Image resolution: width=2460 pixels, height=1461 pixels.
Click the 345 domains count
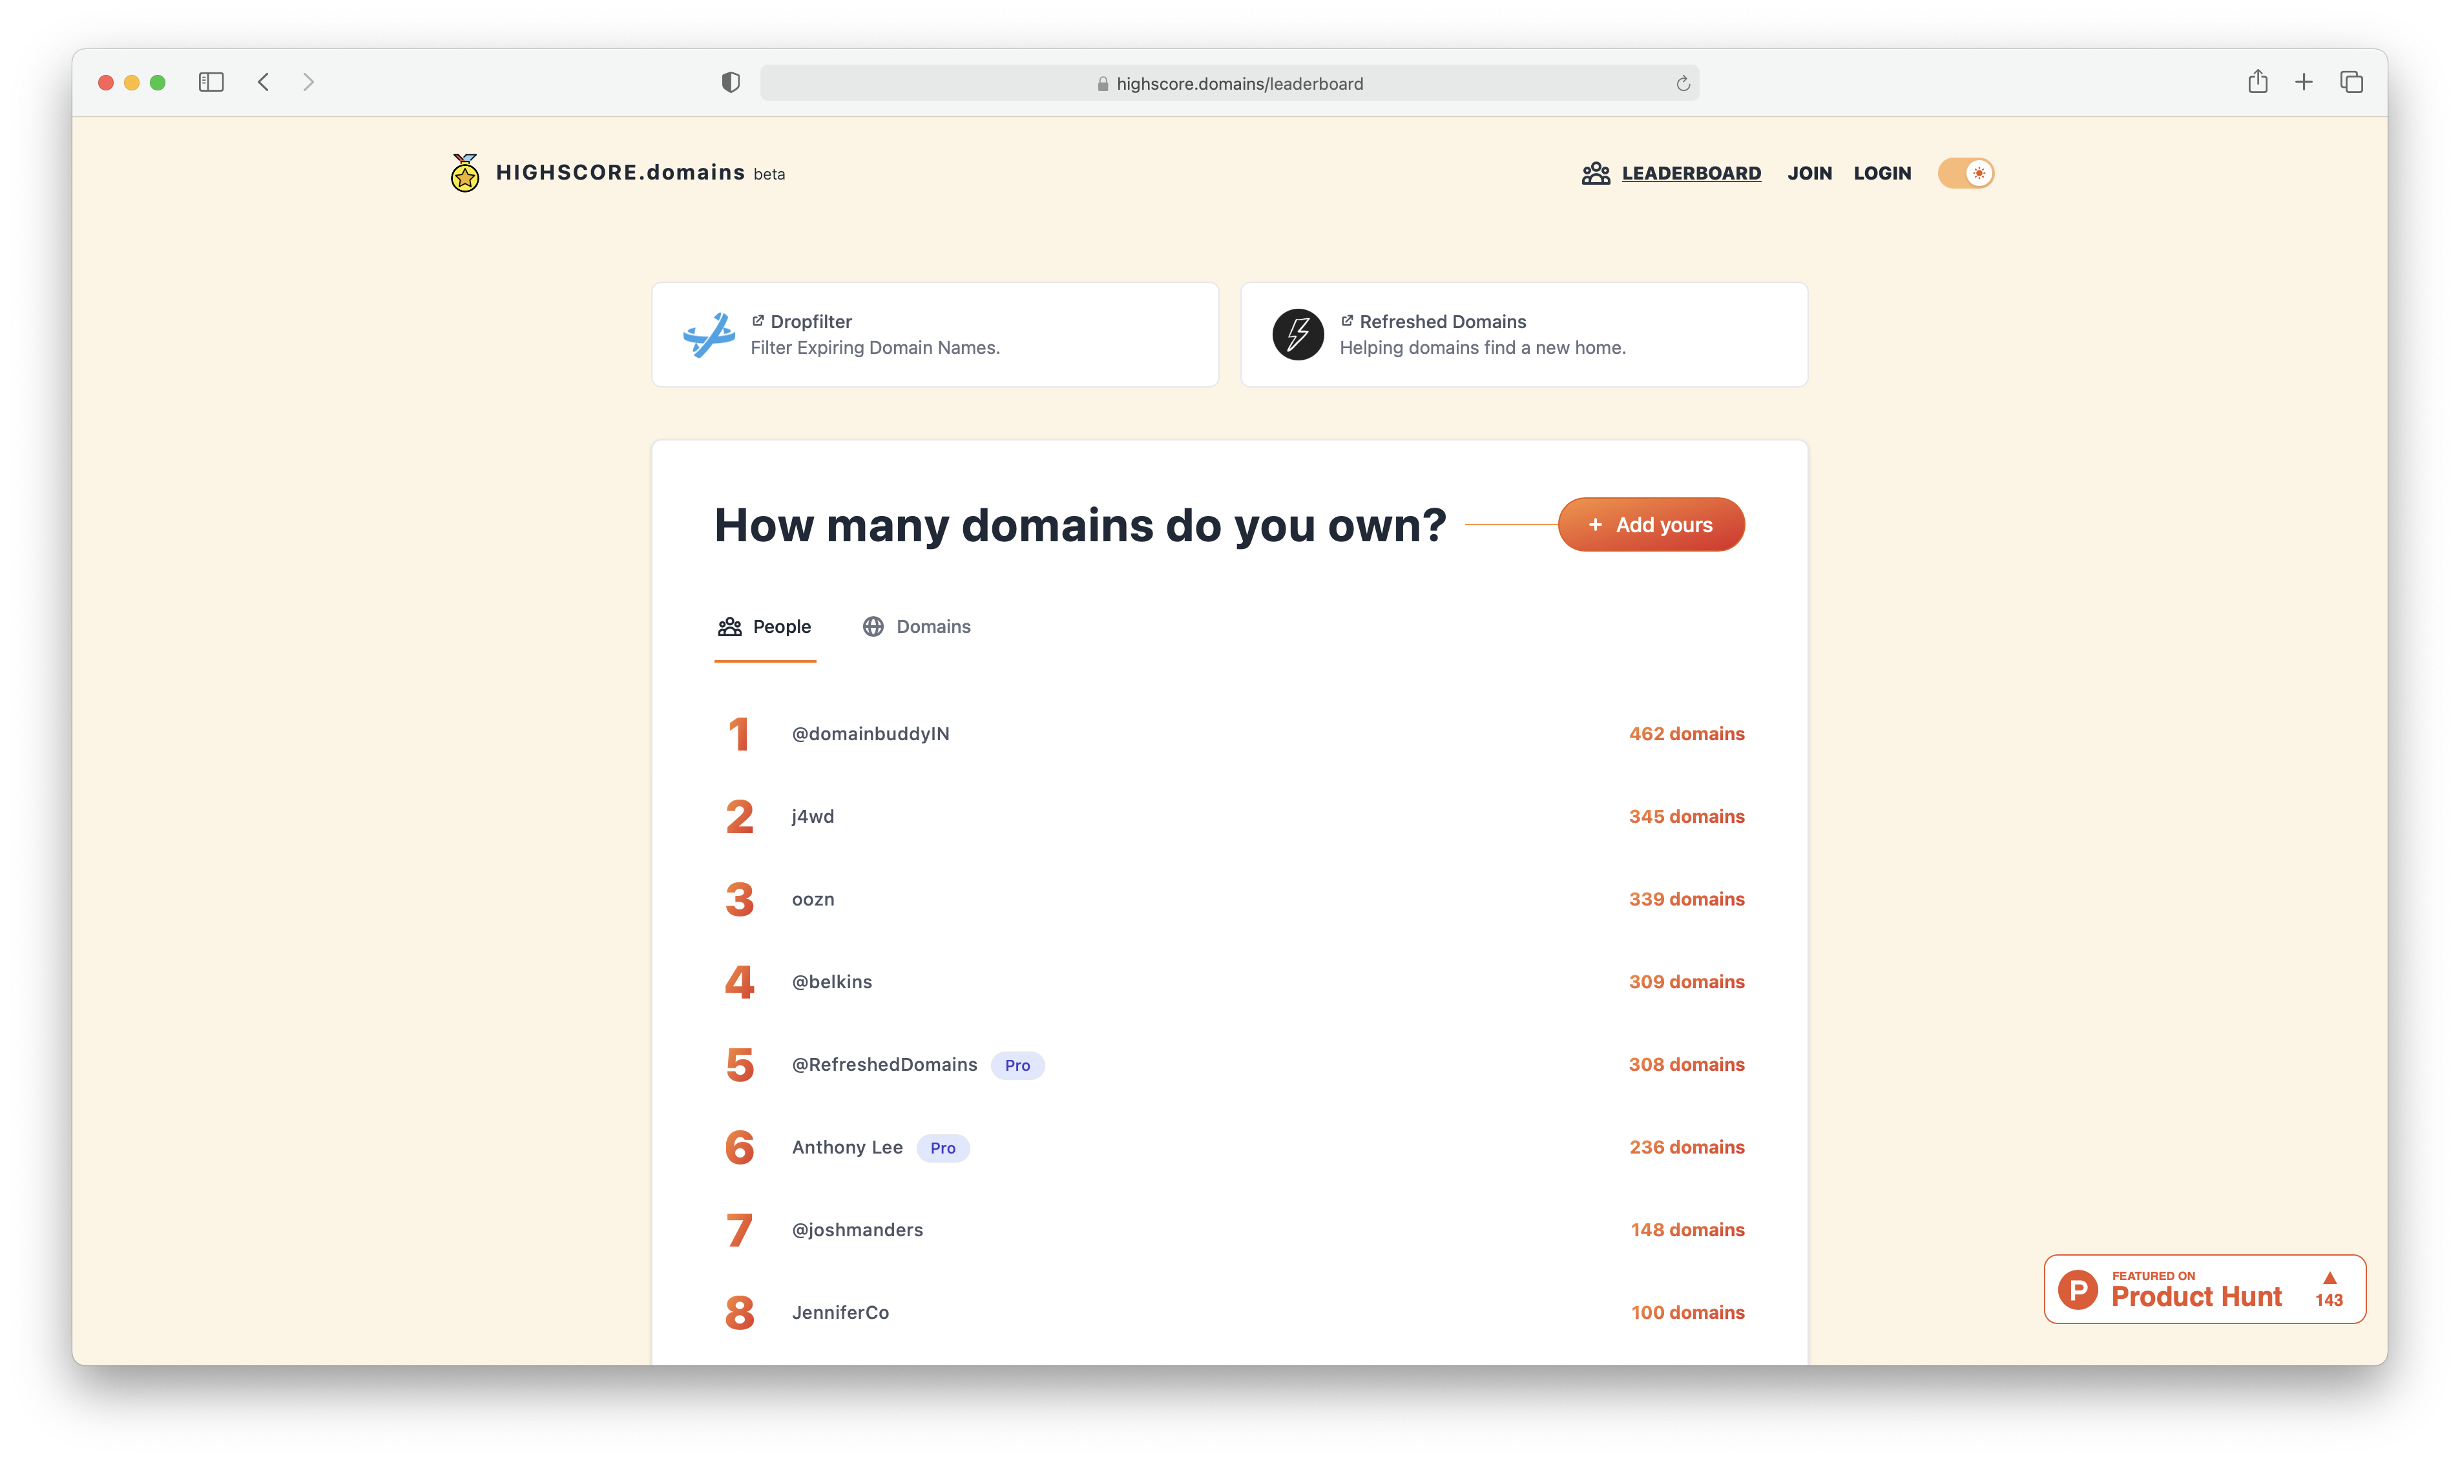1686,817
